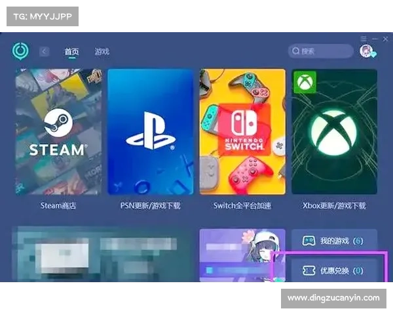Switch to the 首页 tab
Image resolution: width=393 pixels, height=315 pixels.
72,51
